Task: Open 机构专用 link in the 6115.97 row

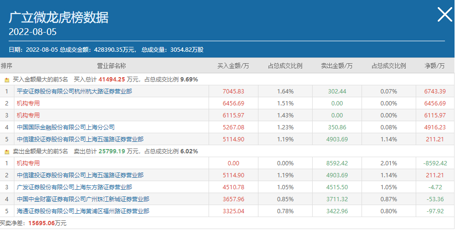Action: [x=28, y=115]
